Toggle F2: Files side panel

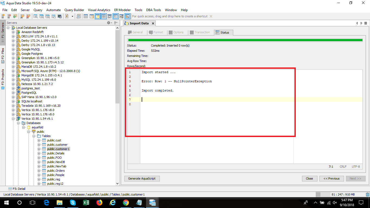click(x=3, y=55)
